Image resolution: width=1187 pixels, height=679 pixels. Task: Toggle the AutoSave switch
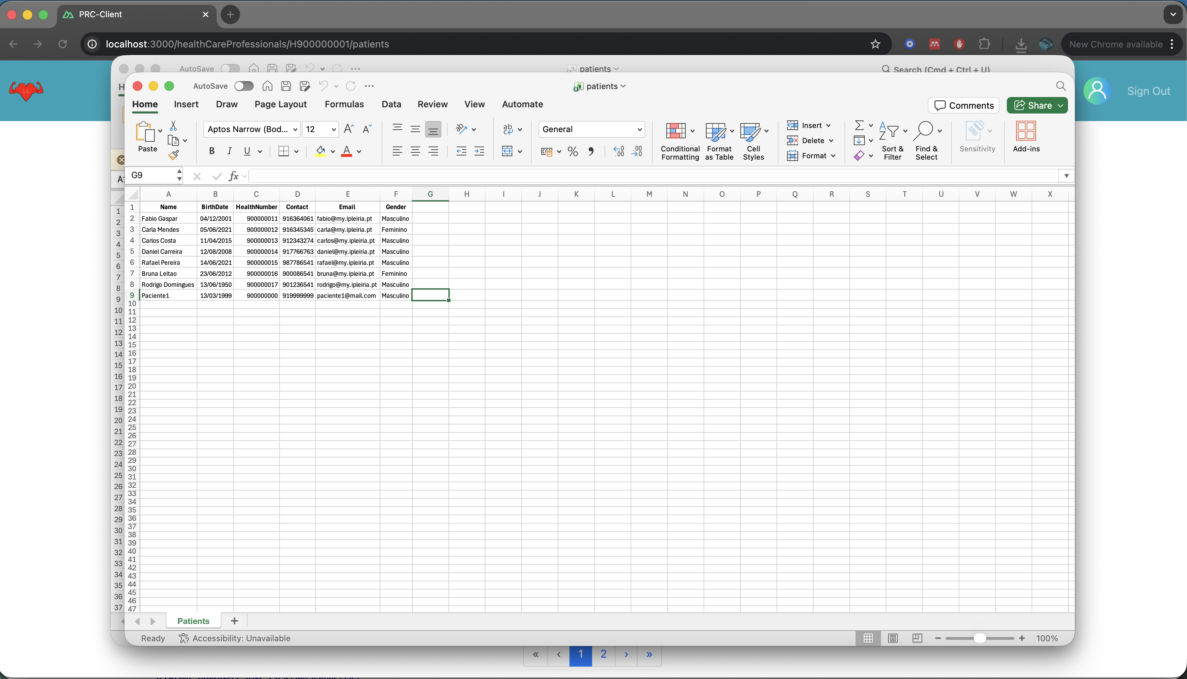244,86
